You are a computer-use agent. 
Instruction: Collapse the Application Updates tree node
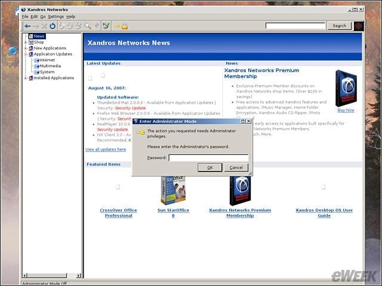pos(26,54)
